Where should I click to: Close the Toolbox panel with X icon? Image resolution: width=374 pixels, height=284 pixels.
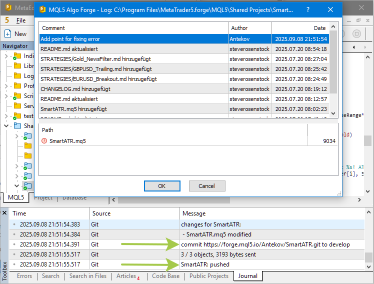pos(4,212)
